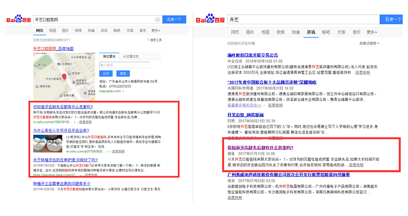Select the 网页 tab in the left window

[x=39, y=31]
